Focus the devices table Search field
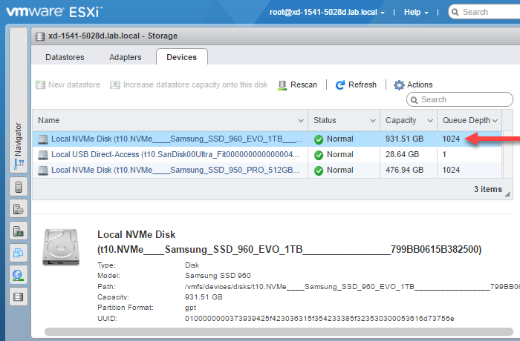Viewport: 520px width, 341px height. point(460,99)
